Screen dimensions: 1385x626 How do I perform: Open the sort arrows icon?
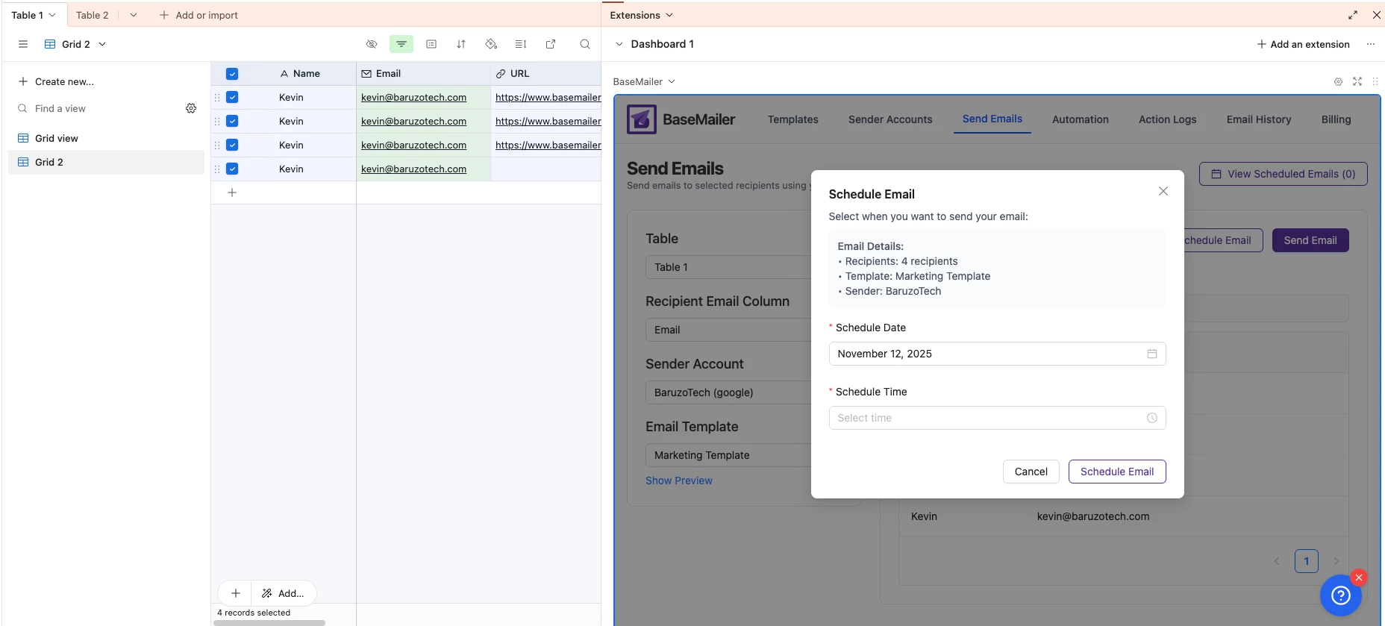tap(461, 44)
